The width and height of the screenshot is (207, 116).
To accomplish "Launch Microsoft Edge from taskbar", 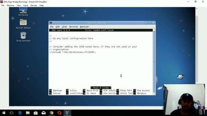I will pyautogui.click(x=20, y=113).
